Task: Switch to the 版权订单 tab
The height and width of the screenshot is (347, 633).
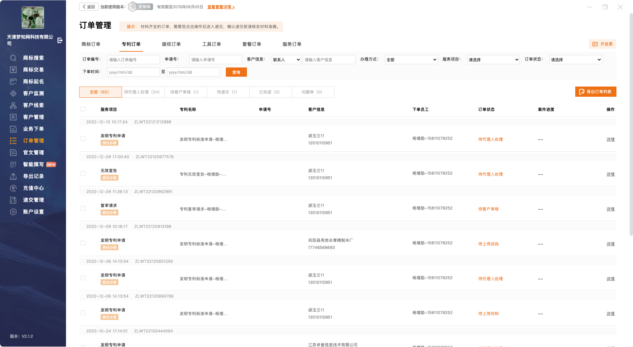Action: (x=171, y=44)
